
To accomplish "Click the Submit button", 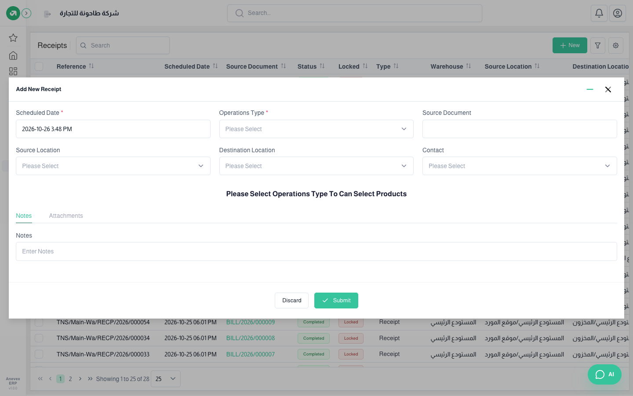I will [336, 301].
